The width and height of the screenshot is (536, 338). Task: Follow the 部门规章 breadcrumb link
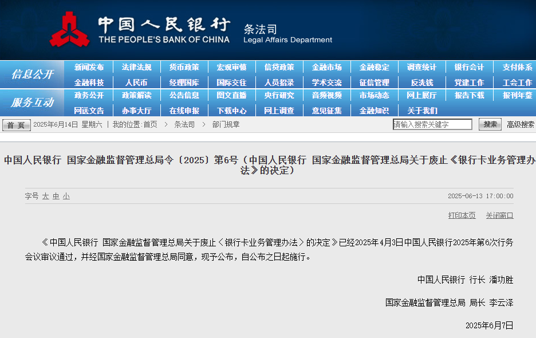pos(226,124)
